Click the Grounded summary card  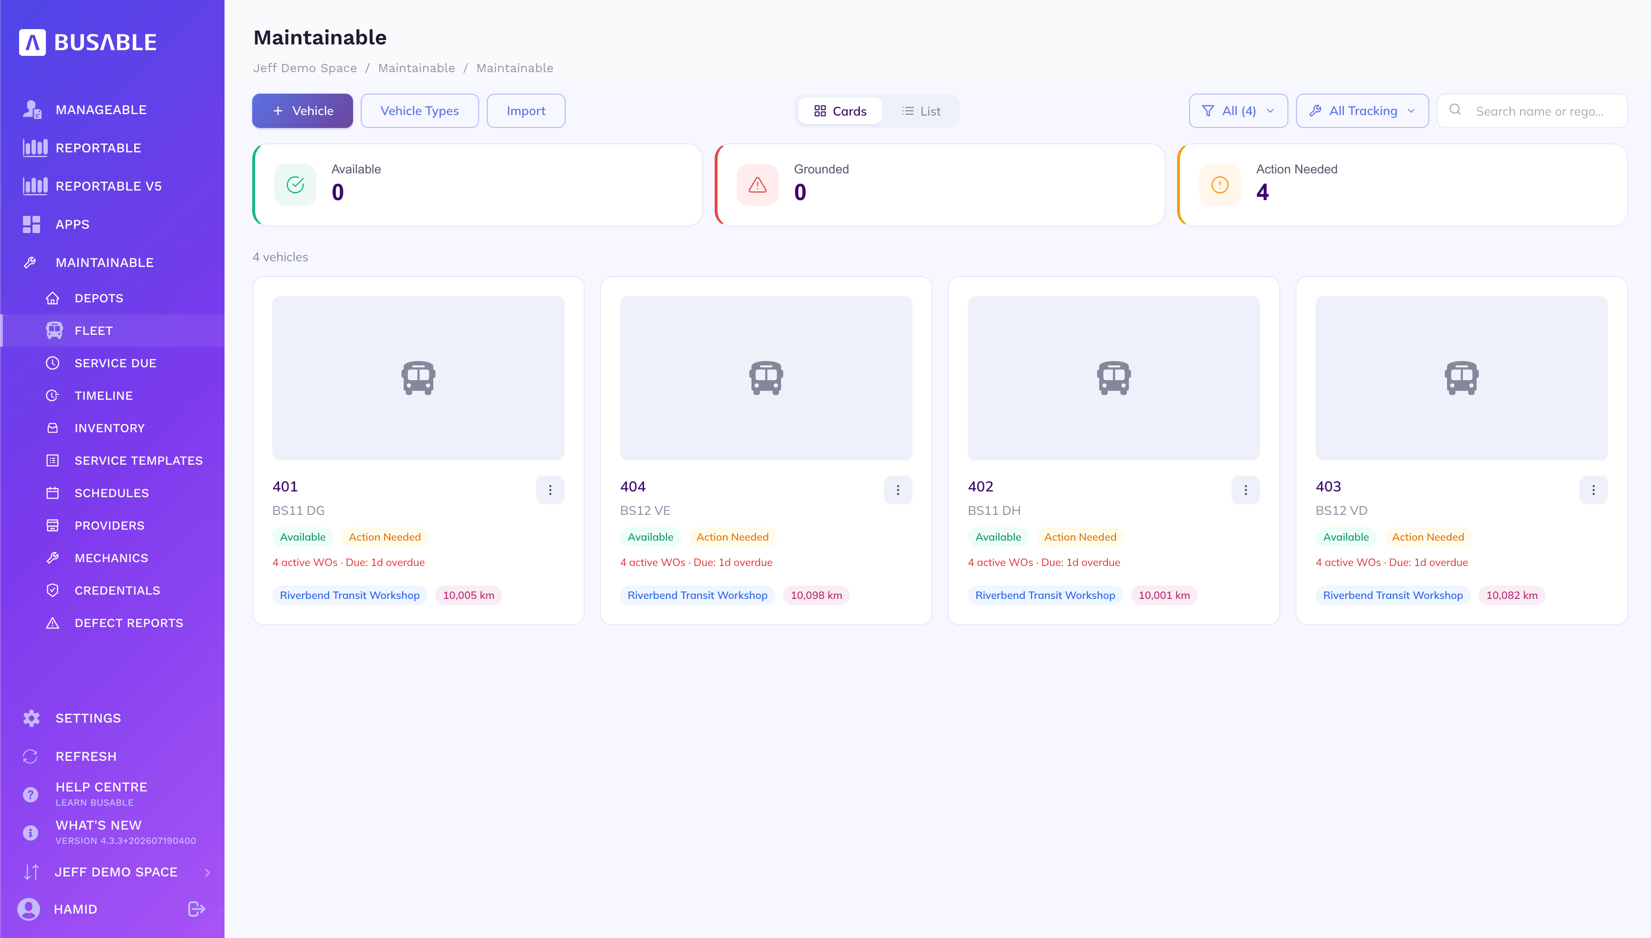[x=940, y=185]
